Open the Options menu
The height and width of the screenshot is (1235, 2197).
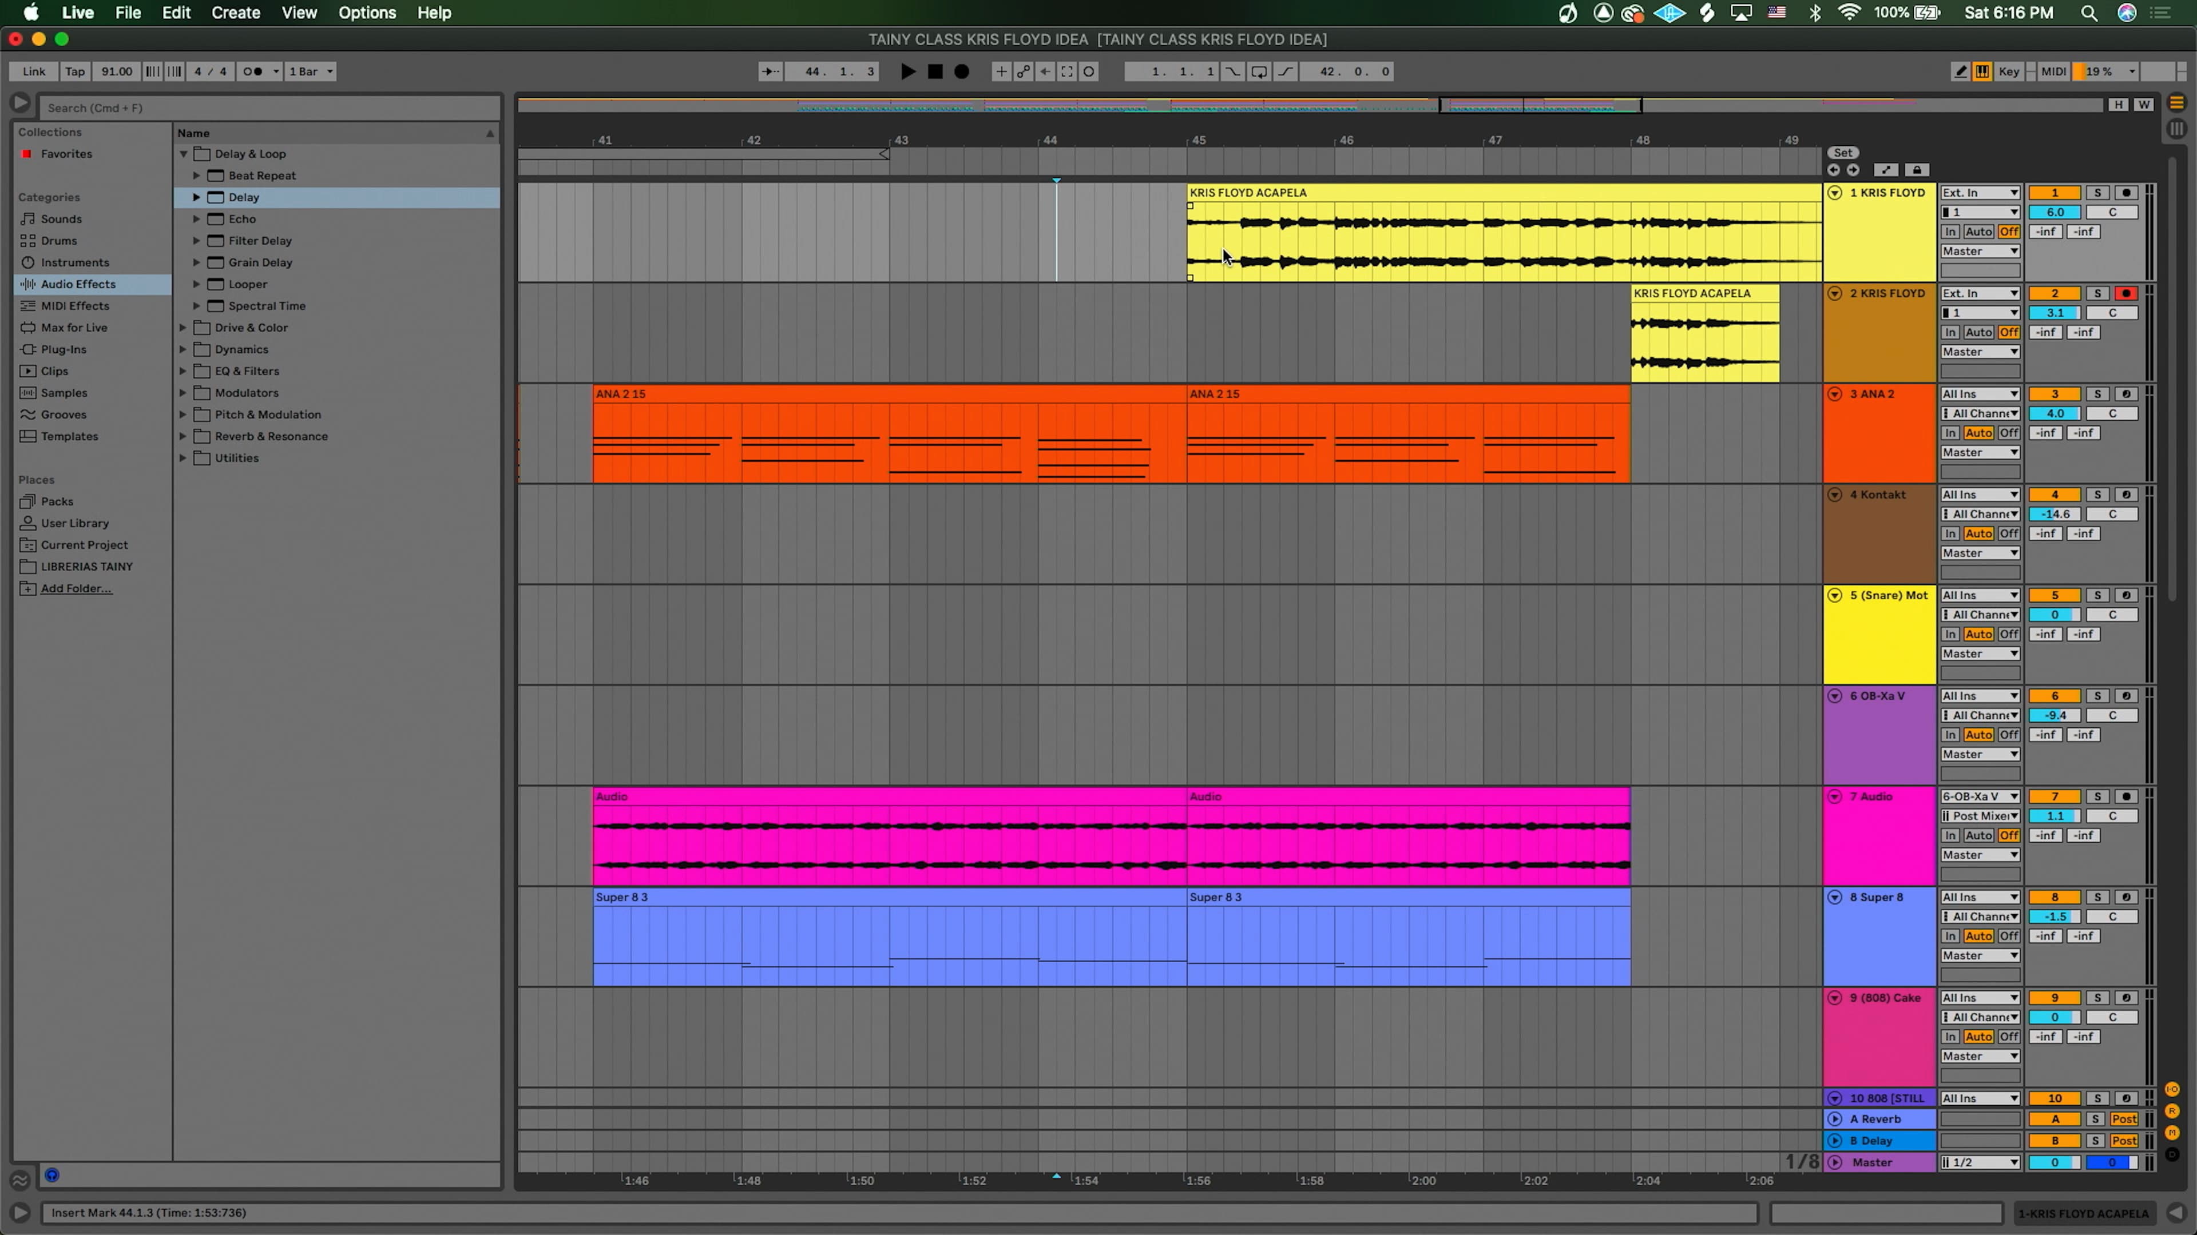pyautogui.click(x=367, y=13)
